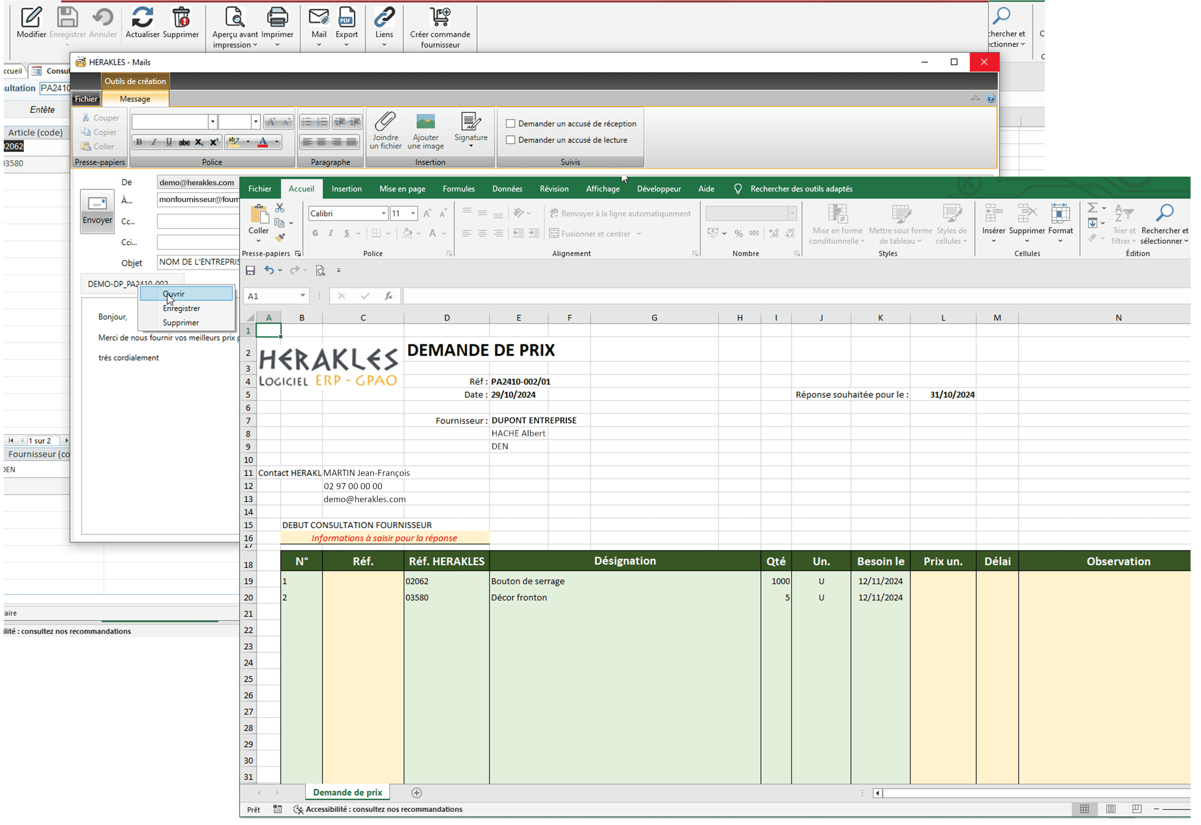The height and width of the screenshot is (825, 1201).
Task: Switch to the Formules ribbon tab
Action: [458, 188]
